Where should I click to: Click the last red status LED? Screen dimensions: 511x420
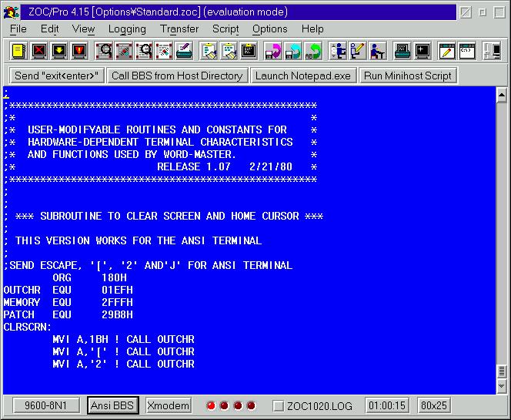pos(251,405)
